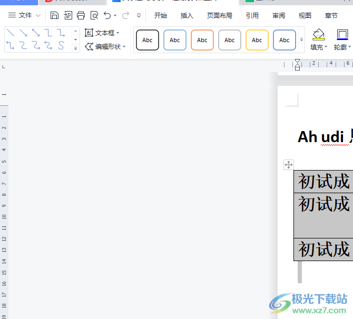Click the Print icon
Screen dimensions: 353x319
point(81,15)
